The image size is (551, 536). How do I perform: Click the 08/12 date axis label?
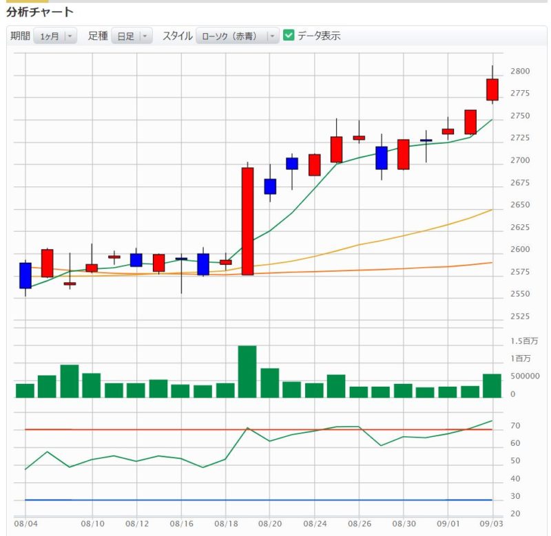point(137,524)
